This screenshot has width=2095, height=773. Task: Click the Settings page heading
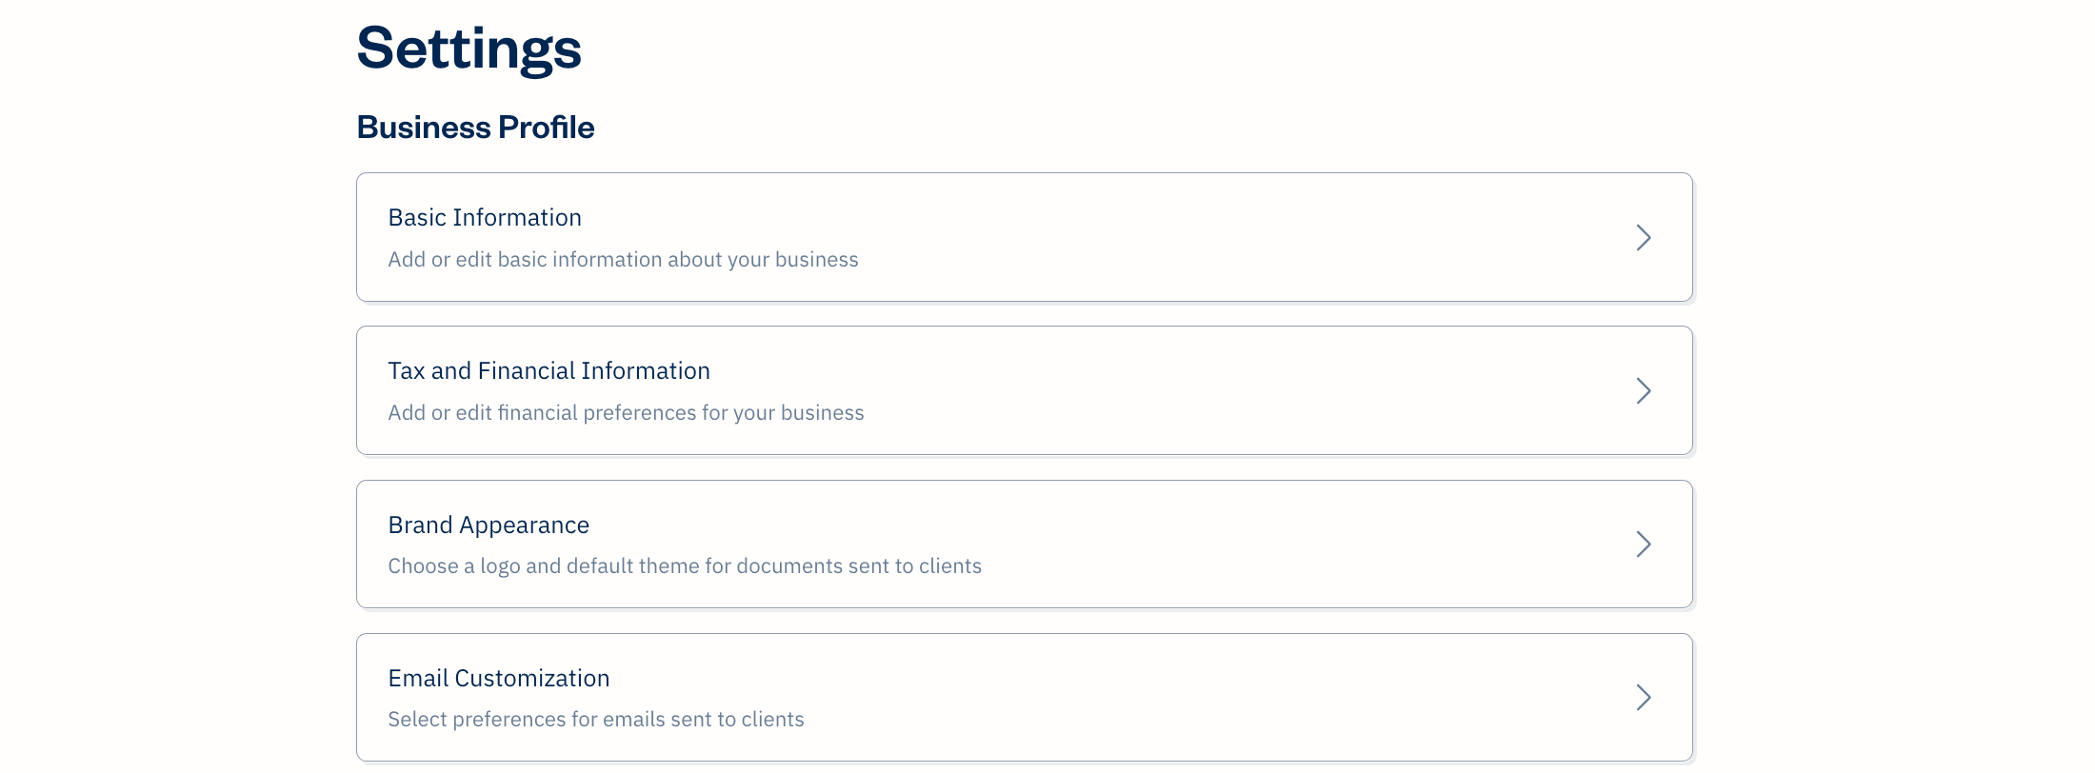click(469, 48)
